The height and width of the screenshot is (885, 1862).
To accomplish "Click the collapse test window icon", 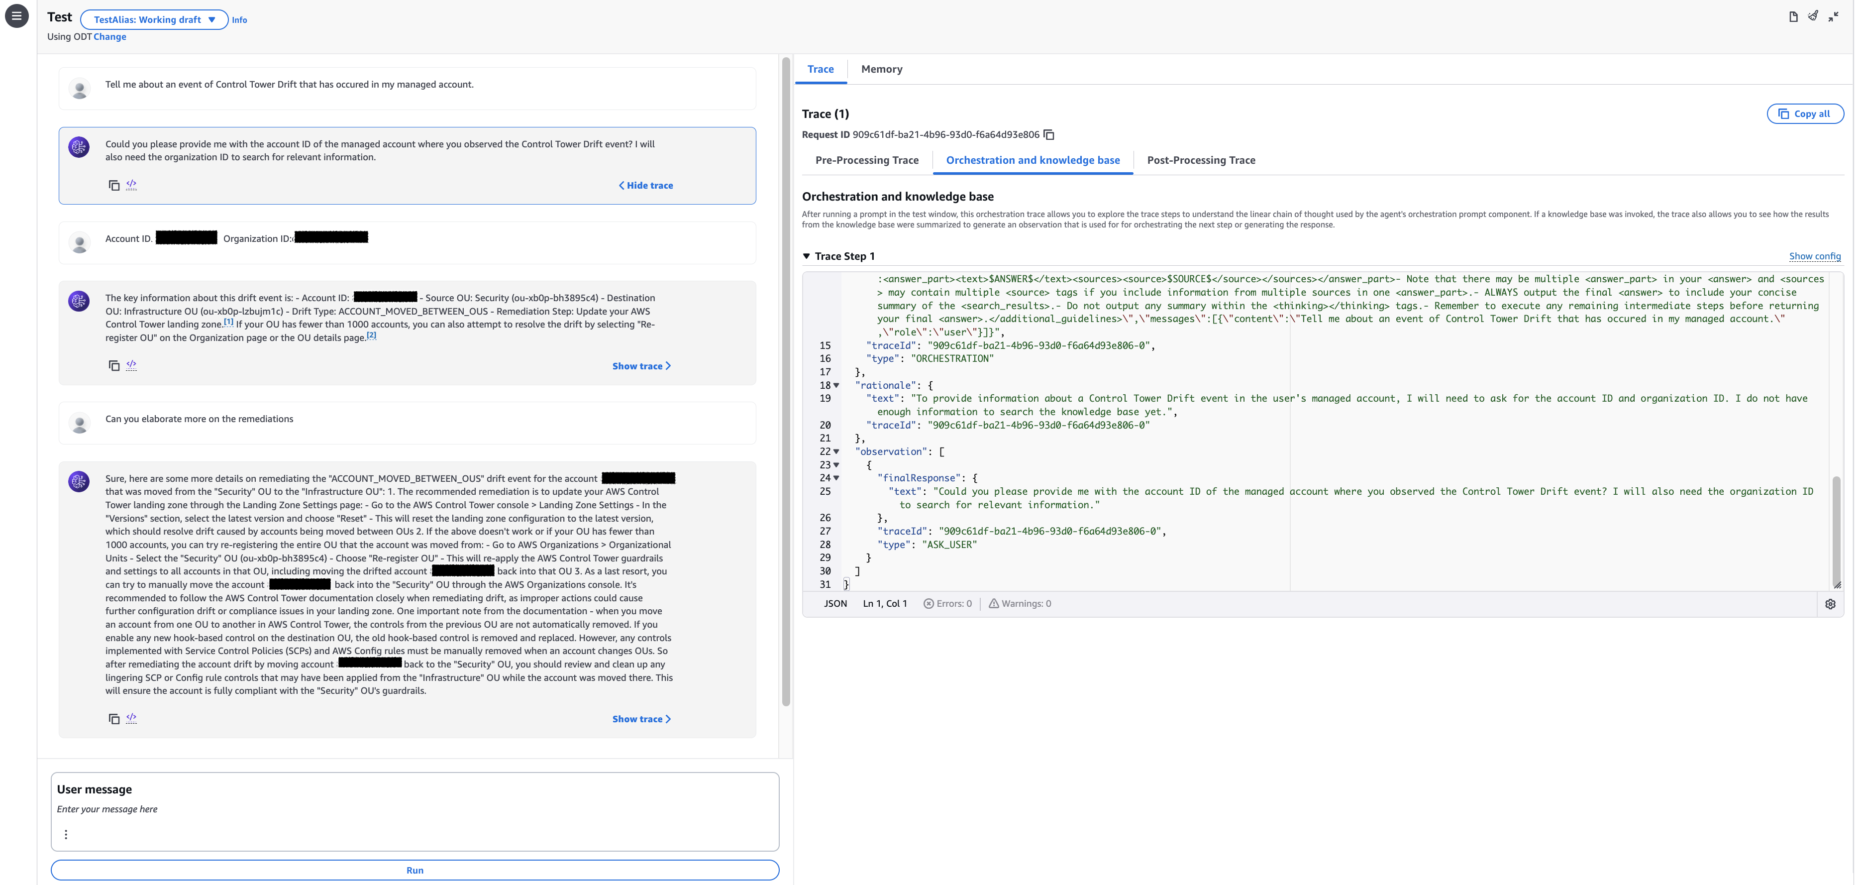I will (x=1833, y=16).
